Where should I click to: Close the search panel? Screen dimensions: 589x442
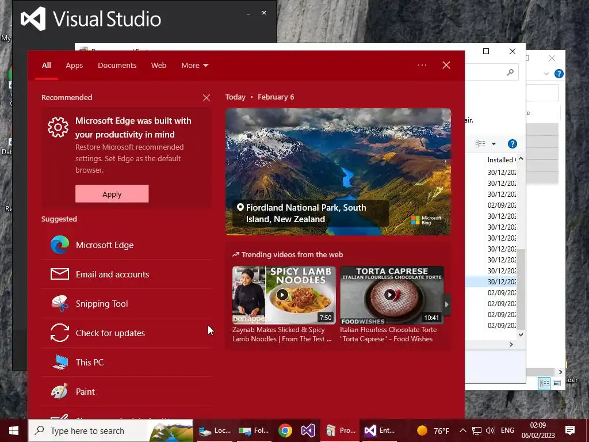(x=446, y=65)
